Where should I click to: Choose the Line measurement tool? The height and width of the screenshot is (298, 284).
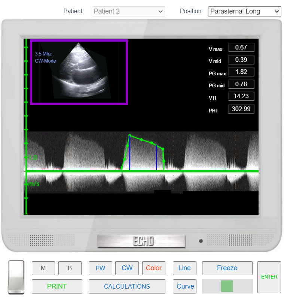point(184,268)
